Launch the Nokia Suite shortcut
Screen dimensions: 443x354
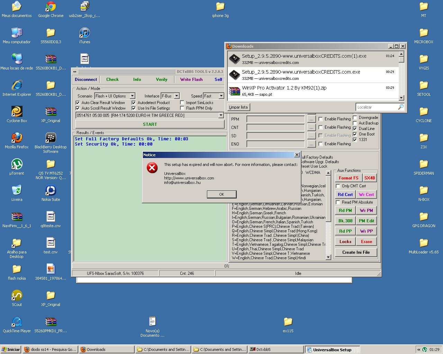coord(51,193)
